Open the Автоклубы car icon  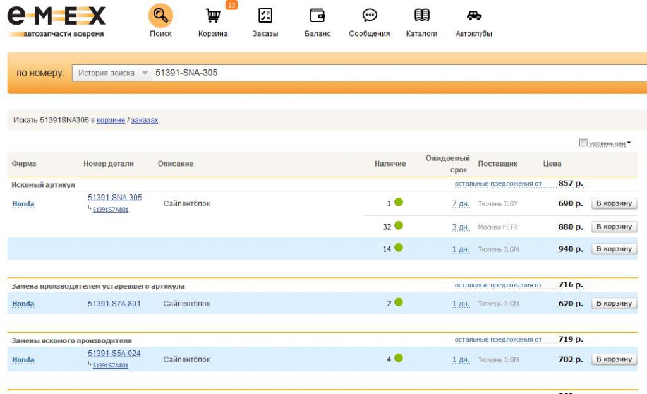(474, 16)
